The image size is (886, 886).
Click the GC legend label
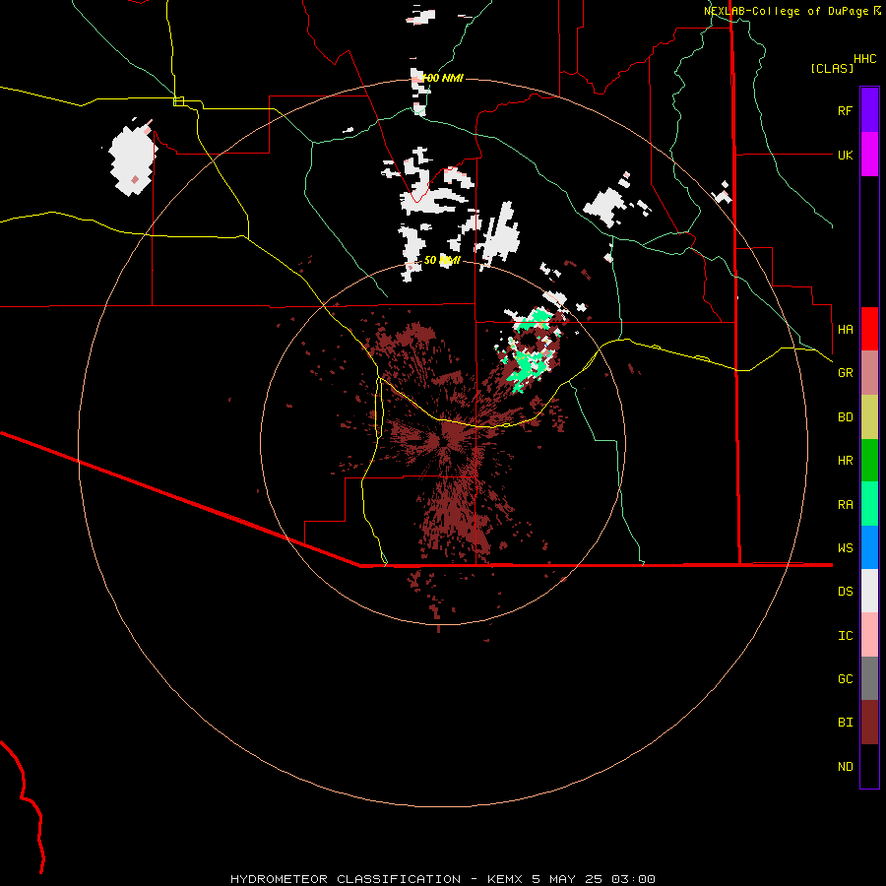pos(845,678)
